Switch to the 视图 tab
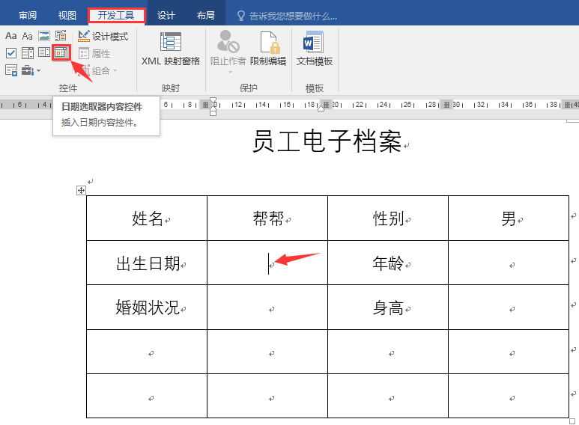The width and height of the screenshot is (579, 425). tap(67, 16)
